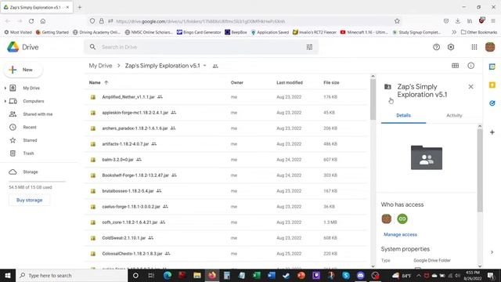Open Shared with me
Image resolution: width=501 pixels, height=282 pixels.
coord(38,114)
